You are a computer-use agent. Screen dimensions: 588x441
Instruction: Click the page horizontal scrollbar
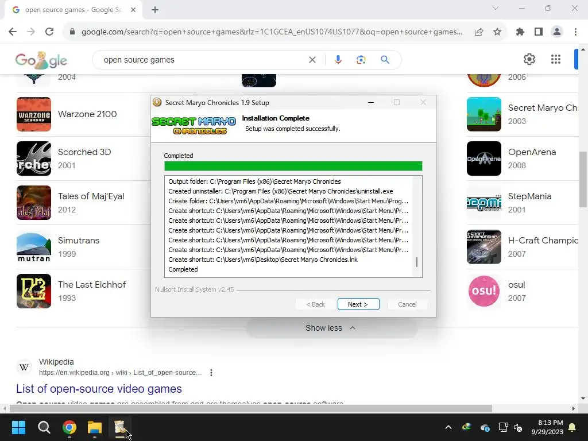(250, 408)
